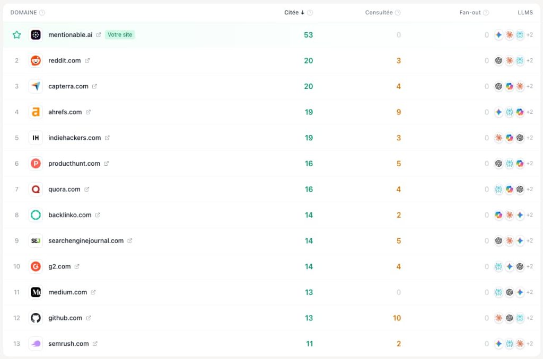Open backlinko.com external link icon
543x359 pixels.
[98, 215]
